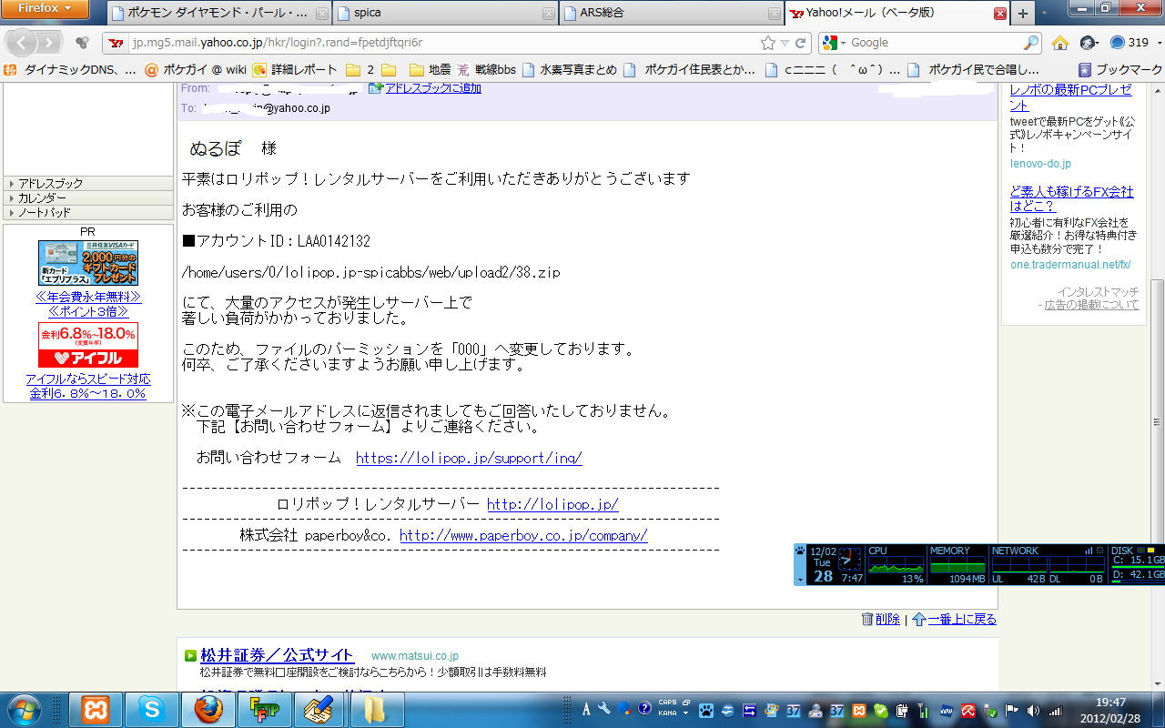Launch XAMPP from the taskbar

click(96, 709)
